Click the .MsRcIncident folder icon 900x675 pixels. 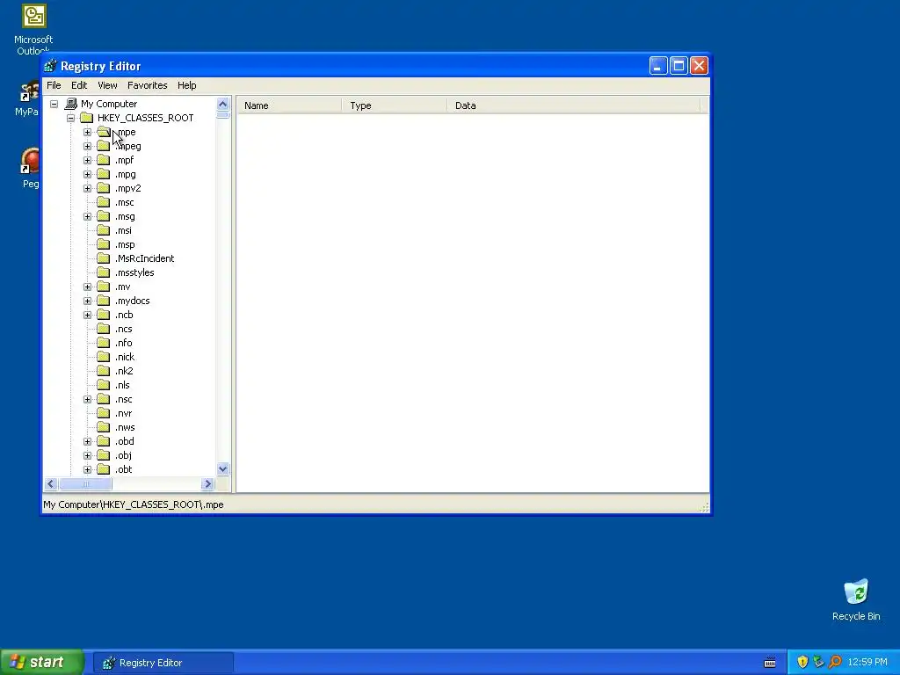click(x=104, y=258)
